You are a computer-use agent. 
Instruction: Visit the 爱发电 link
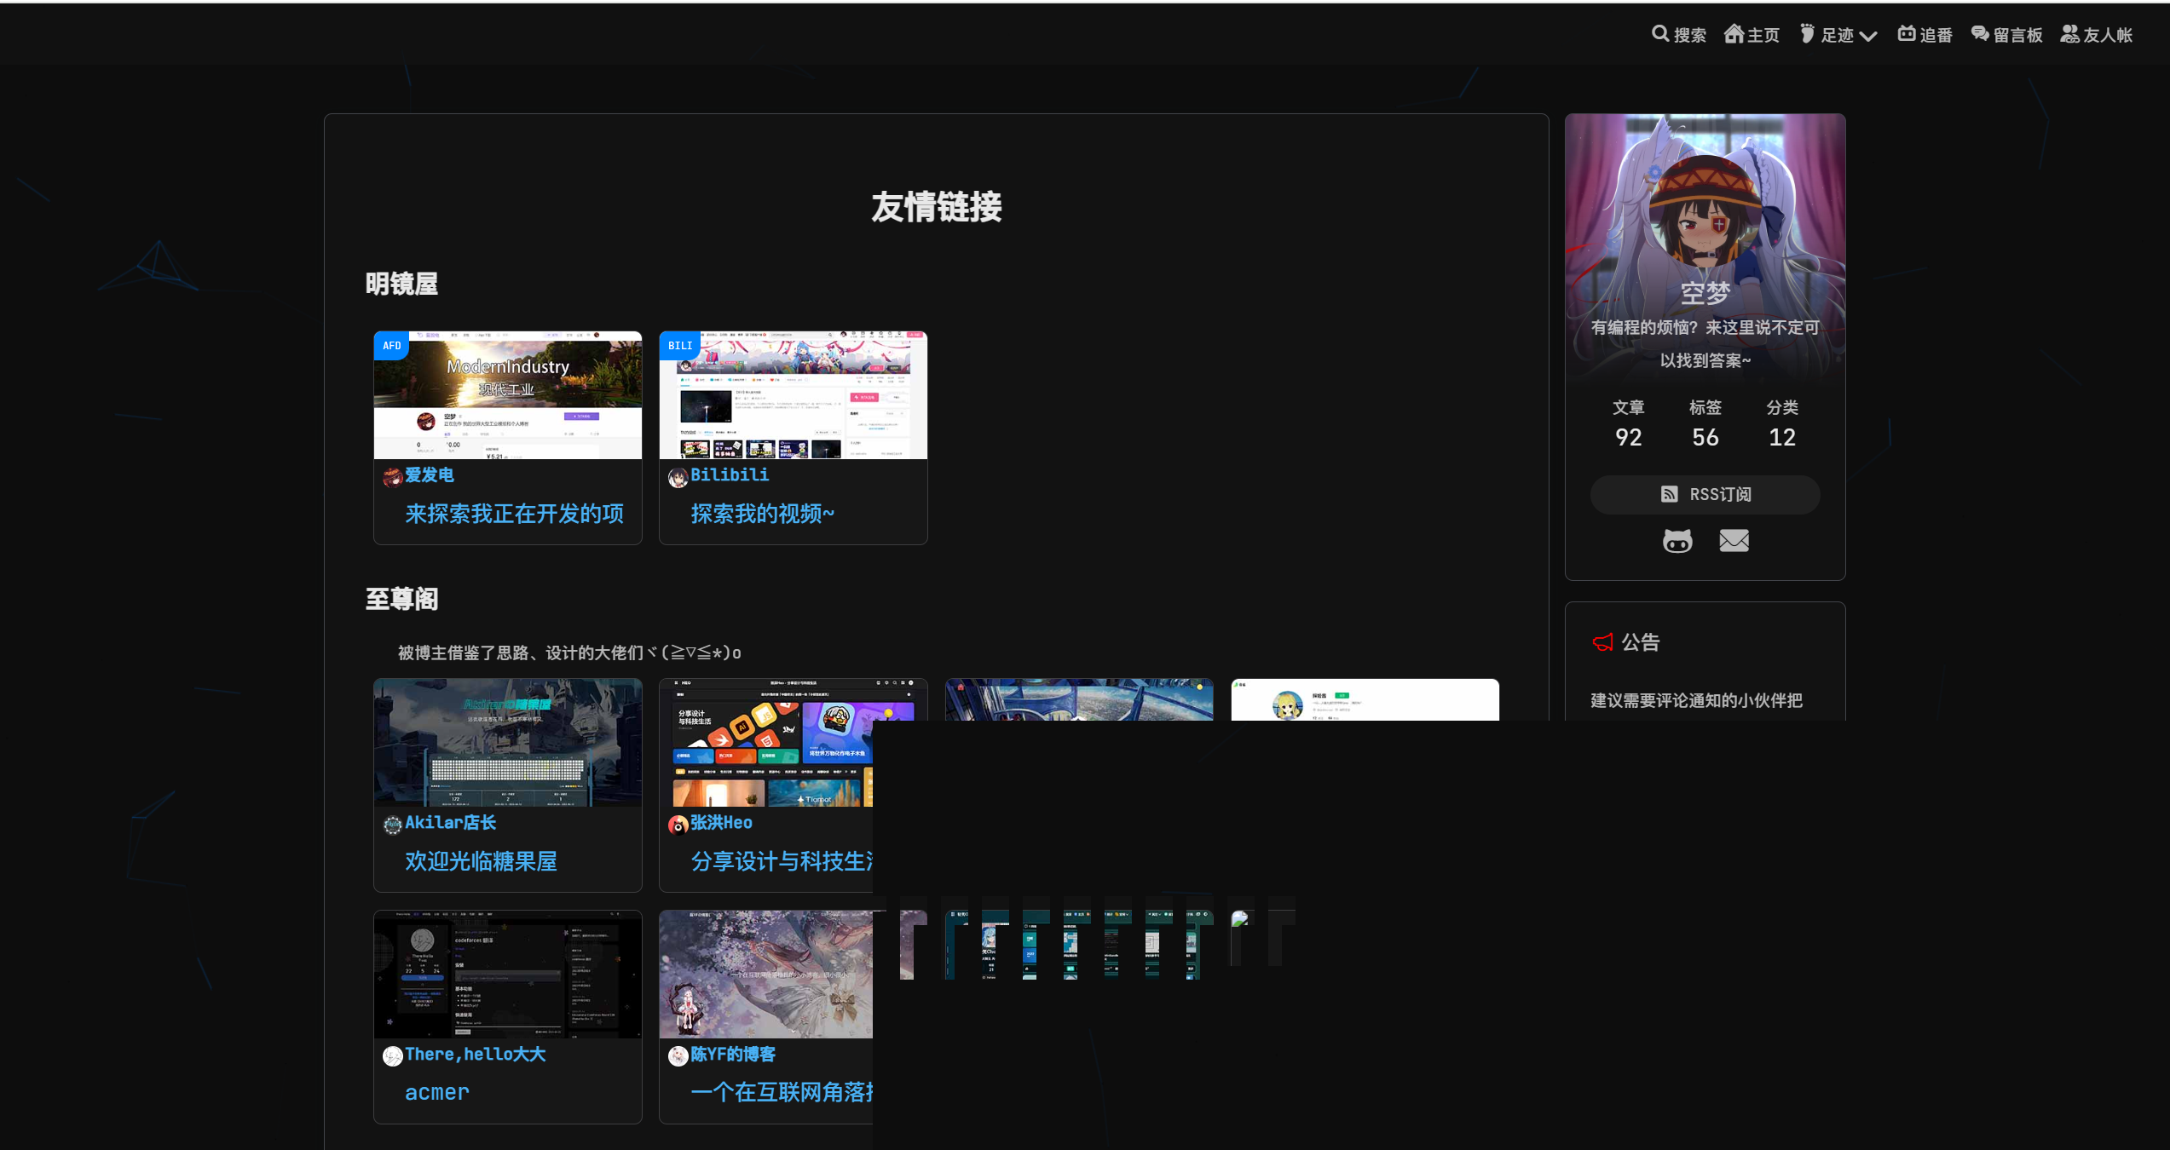430,475
